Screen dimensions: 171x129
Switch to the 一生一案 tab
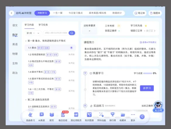(x=58, y=13)
